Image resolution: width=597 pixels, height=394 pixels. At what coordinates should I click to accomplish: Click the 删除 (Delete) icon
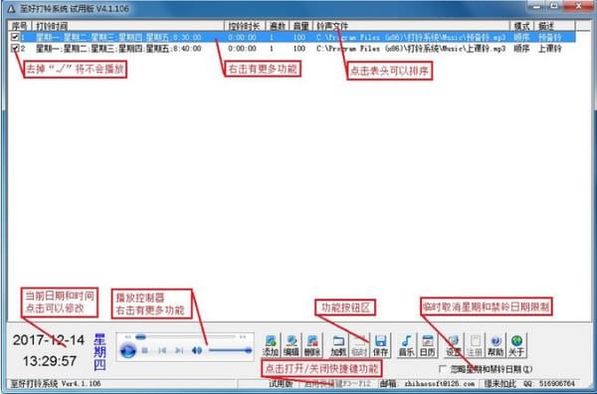click(x=312, y=345)
